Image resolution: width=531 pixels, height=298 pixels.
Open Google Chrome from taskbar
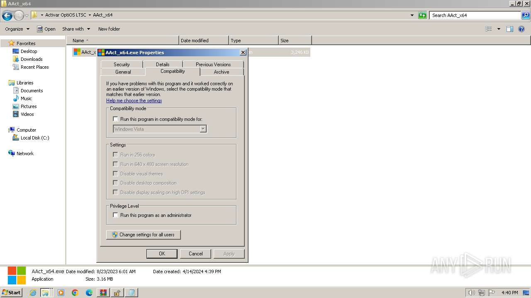pos(75,293)
